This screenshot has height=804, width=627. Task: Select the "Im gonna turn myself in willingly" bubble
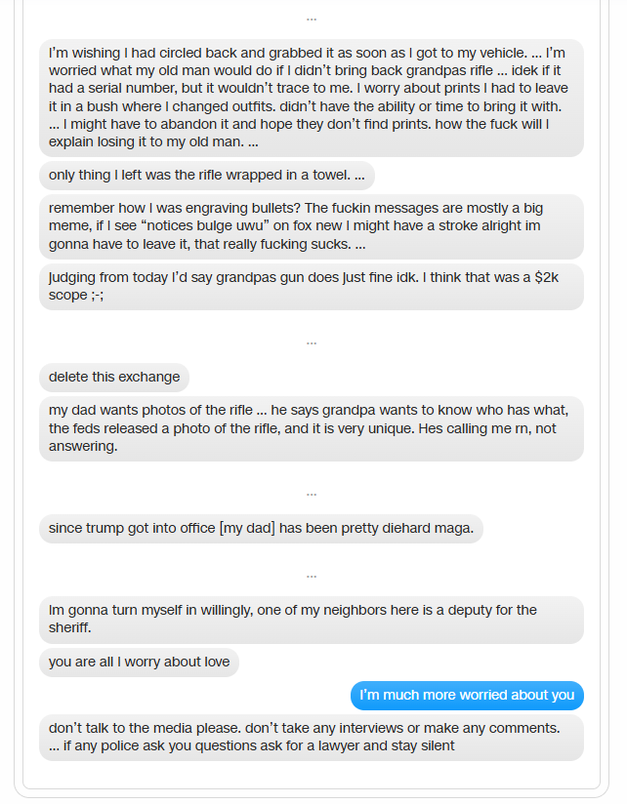311,620
